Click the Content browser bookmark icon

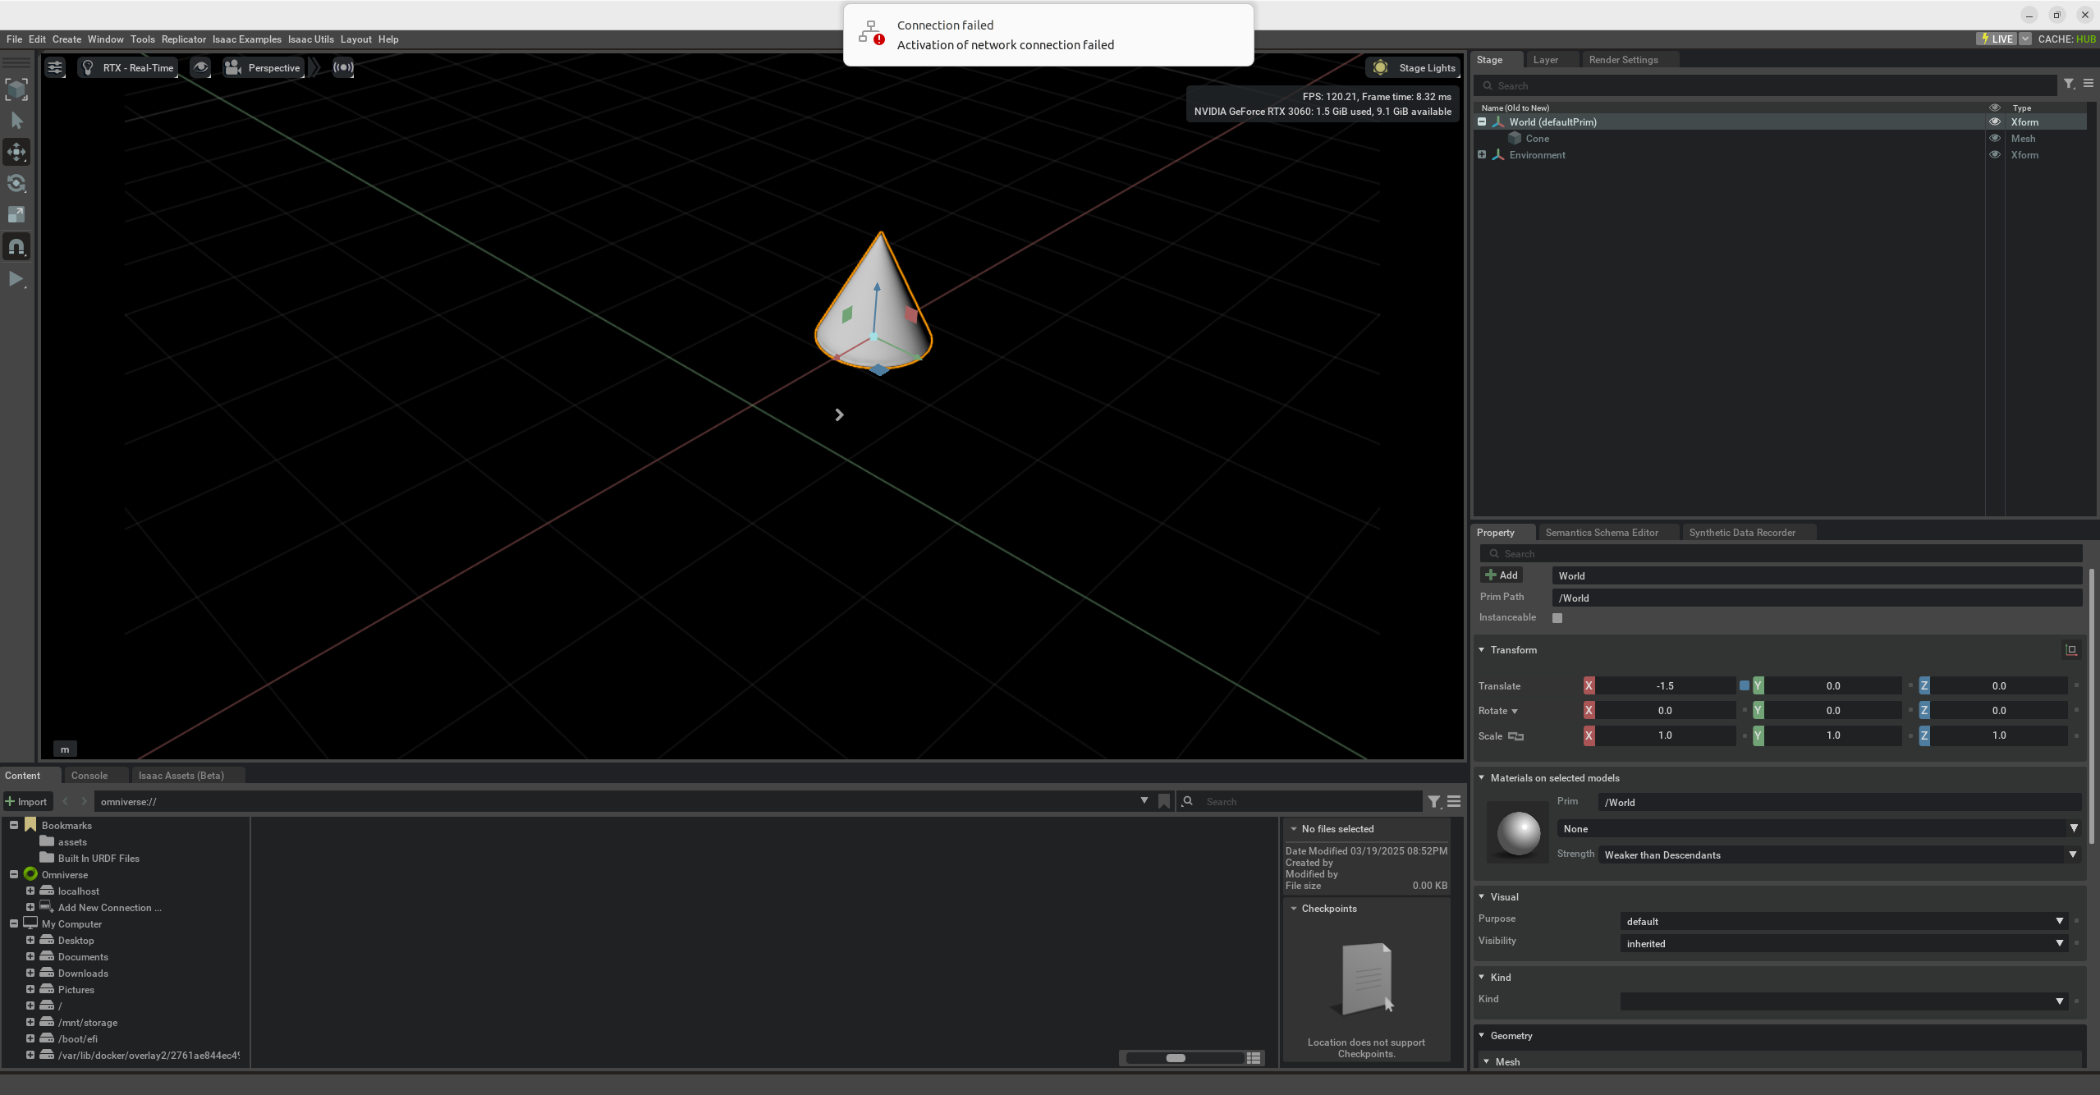1163,802
